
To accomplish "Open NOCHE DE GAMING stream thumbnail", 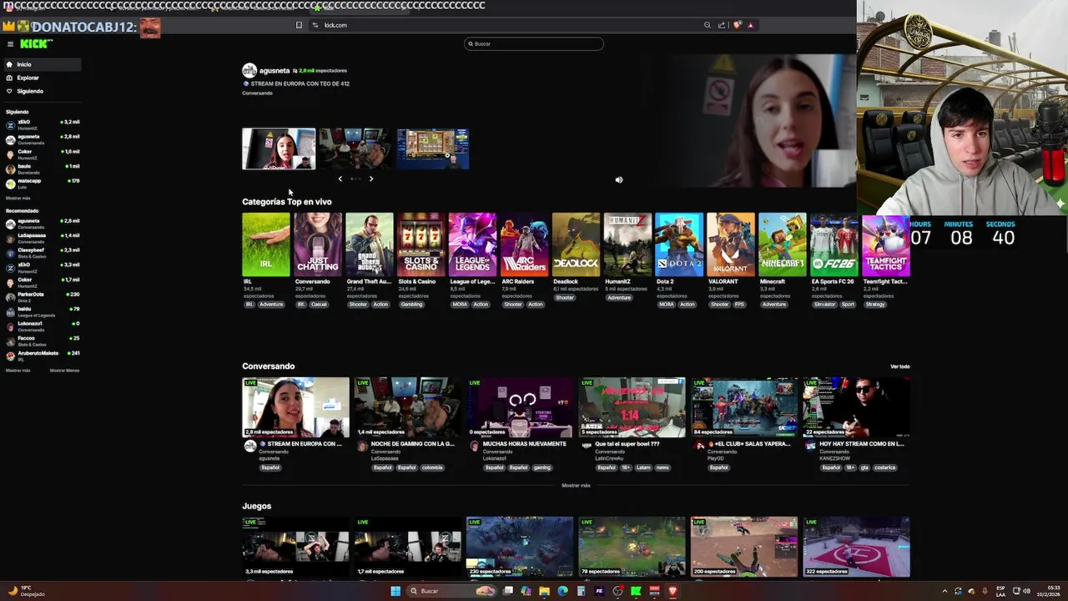I will click(408, 407).
